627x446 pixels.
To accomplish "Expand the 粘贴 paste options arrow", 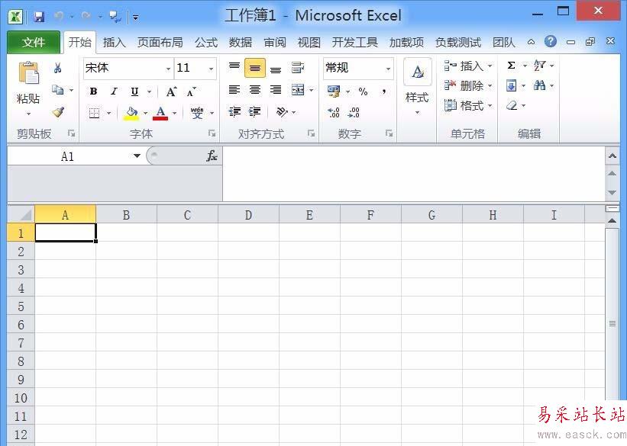I will (x=28, y=114).
